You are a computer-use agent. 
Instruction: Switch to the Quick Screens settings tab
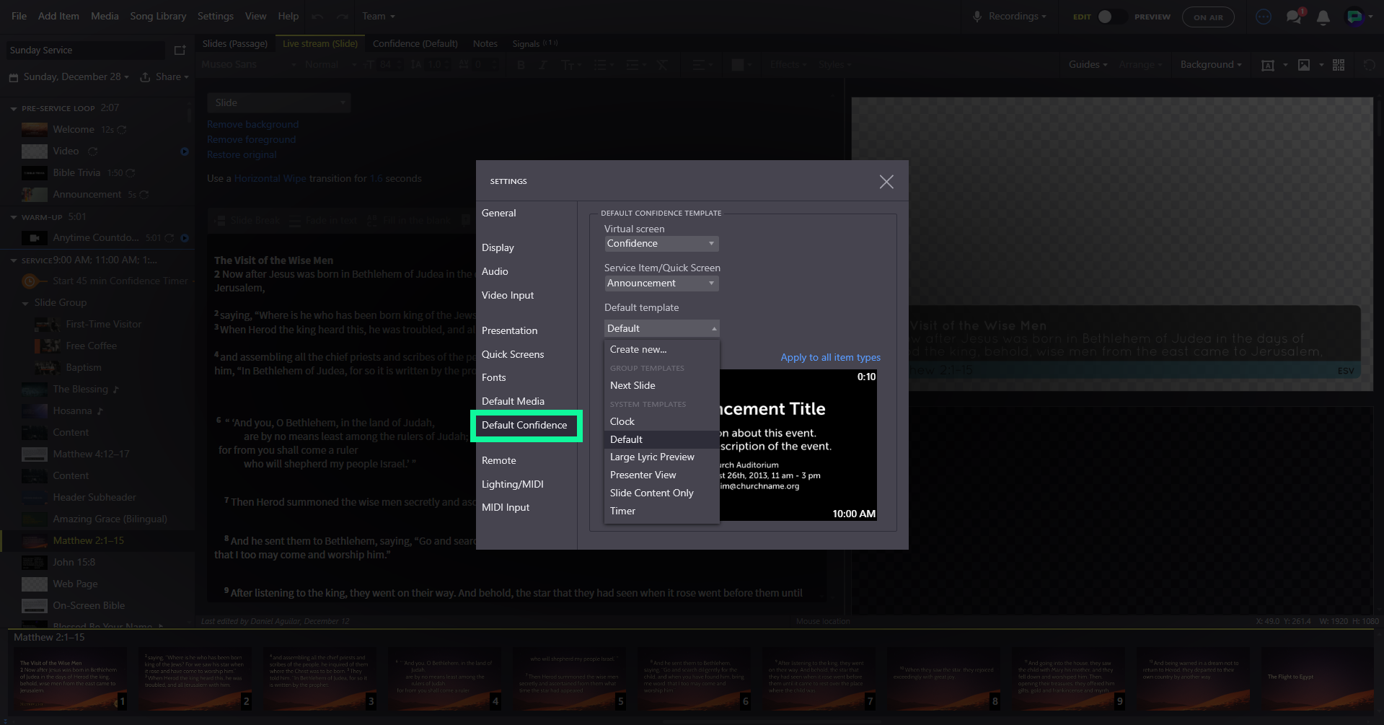click(513, 354)
